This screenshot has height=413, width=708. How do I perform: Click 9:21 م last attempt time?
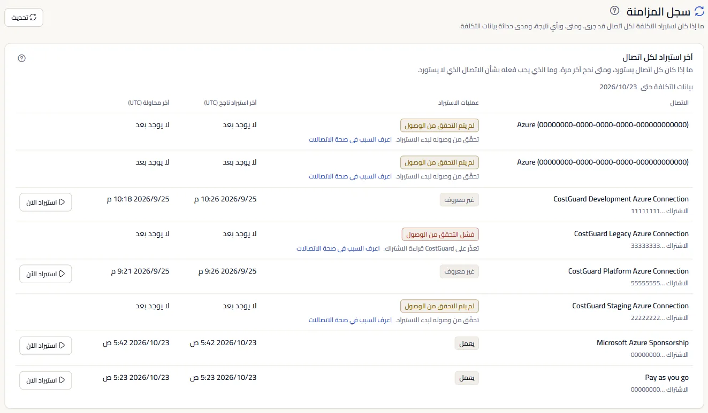click(x=140, y=271)
